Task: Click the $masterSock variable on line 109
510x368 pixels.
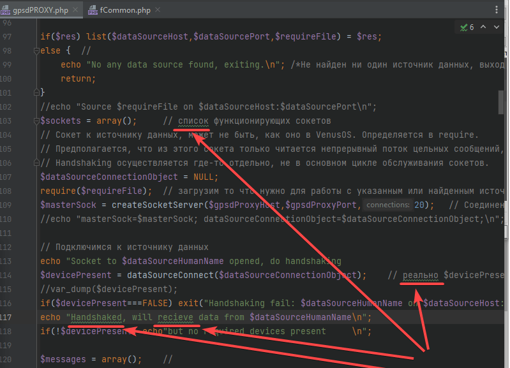Action: [68, 205]
